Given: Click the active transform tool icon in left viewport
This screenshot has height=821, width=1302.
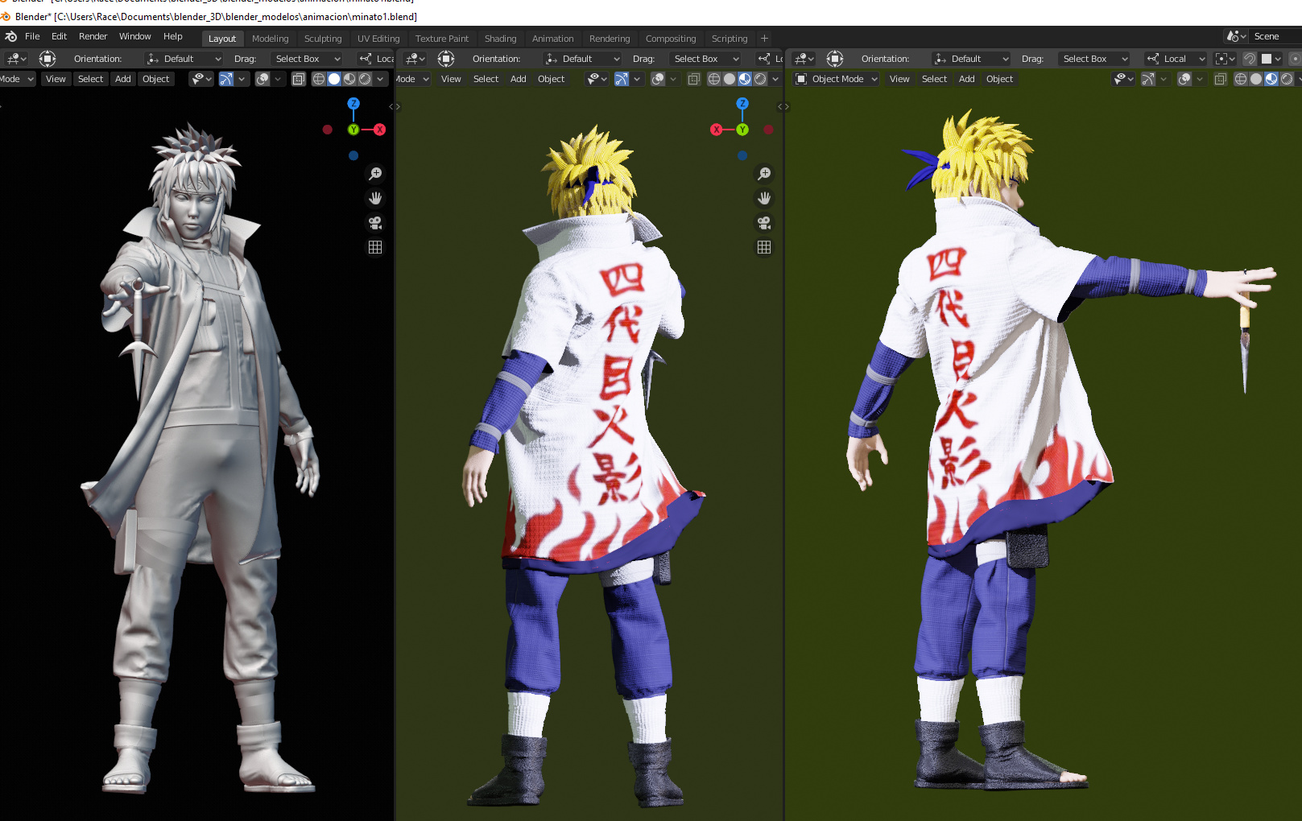Looking at the screenshot, I should (48, 59).
